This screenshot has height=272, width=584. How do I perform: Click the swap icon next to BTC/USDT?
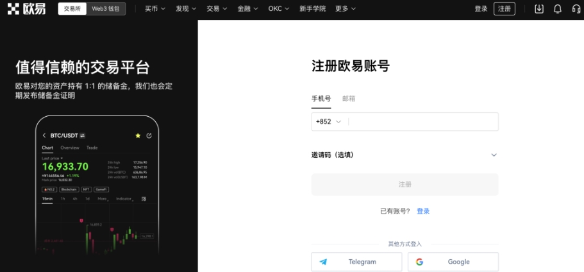[82, 135]
